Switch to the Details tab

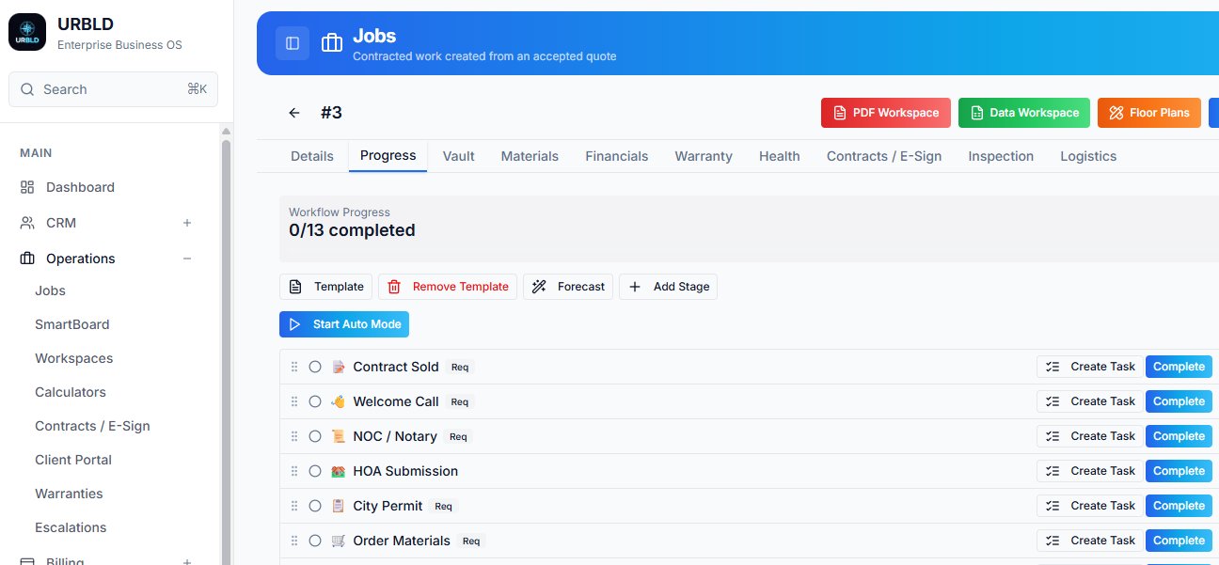[x=312, y=156]
